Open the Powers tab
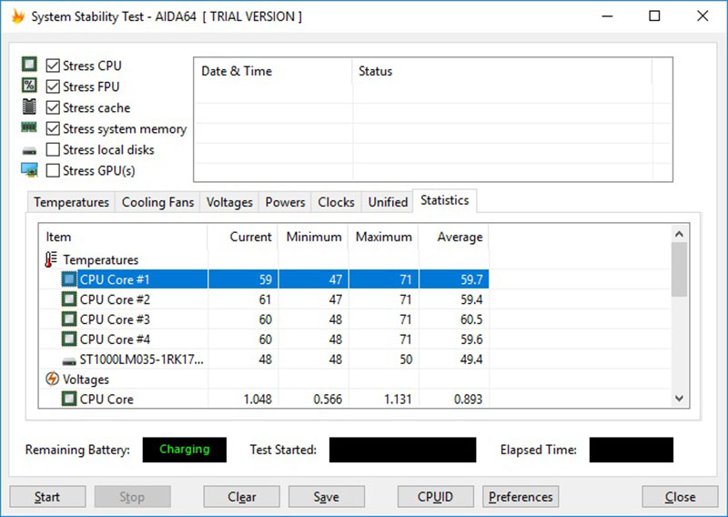The width and height of the screenshot is (728, 517). pos(285,202)
